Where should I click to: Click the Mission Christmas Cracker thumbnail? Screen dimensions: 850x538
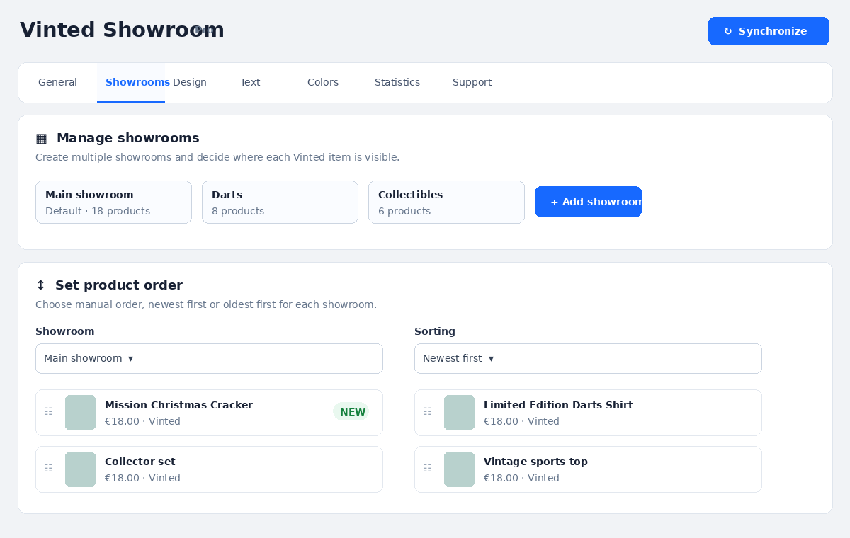pos(80,413)
